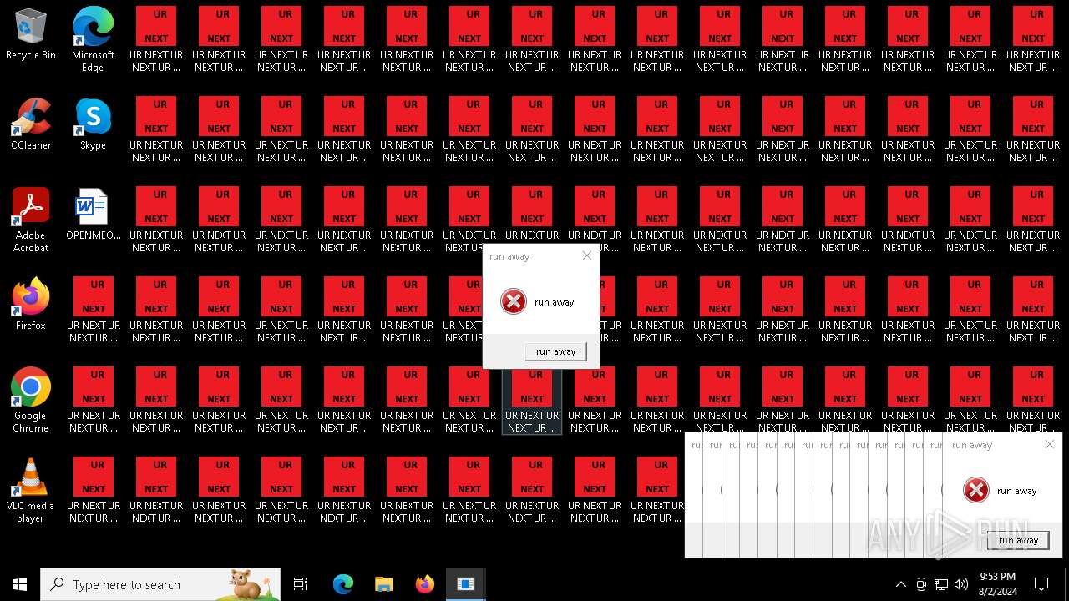Click the Meet Now tray icon
The width and height of the screenshot is (1069, 601).
point(921,584)
